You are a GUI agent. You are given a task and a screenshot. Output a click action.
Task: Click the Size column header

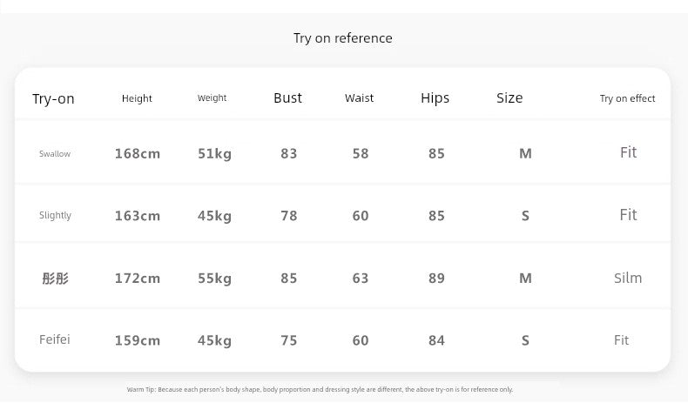[x=509, y=98]
